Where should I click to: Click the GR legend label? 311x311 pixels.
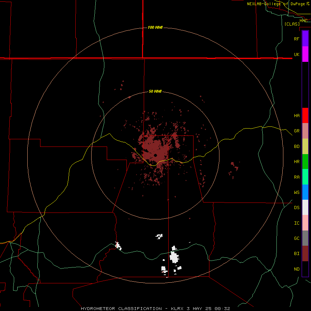pos(296,131)
